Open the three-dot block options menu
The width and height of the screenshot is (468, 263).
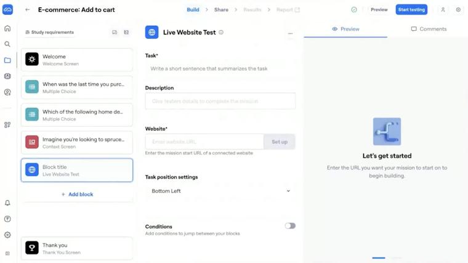pyautogui.click(x=290, y=33)
